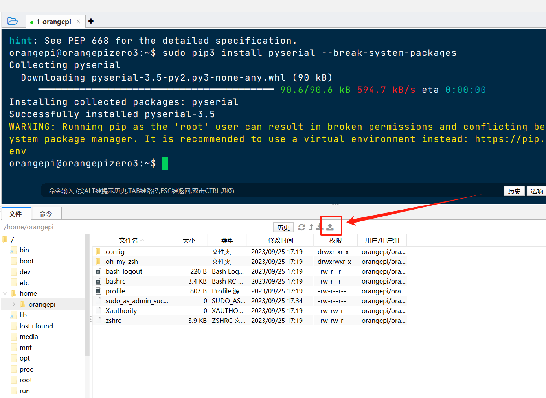The height and width of the screenshot is (398, 546).
Task: Select the dev folder in tree
Action: click(25, 272)
